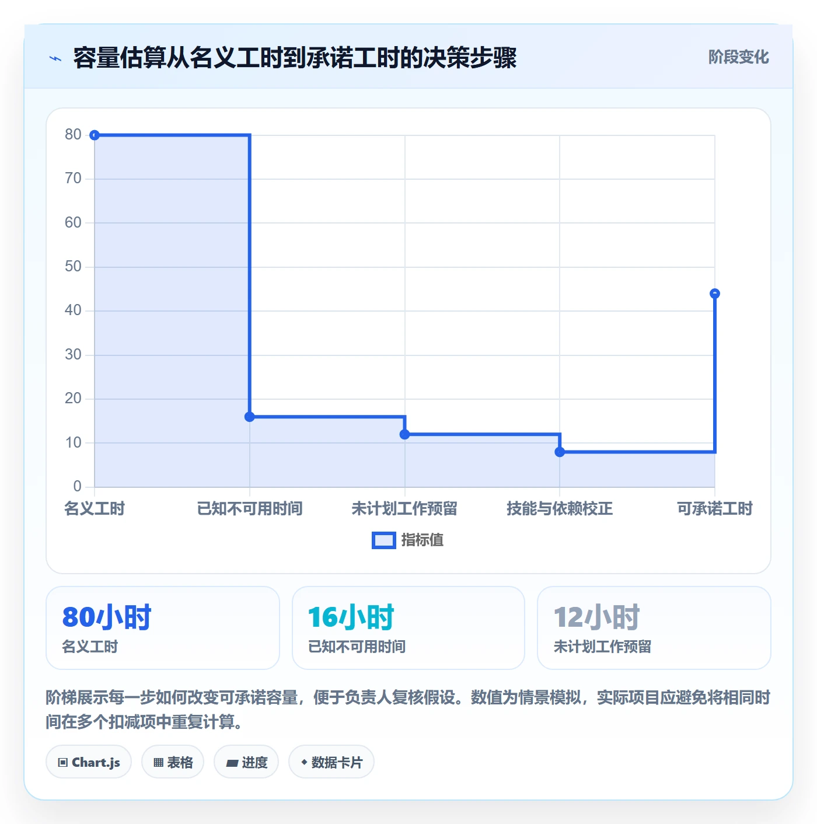The image size is (817, 824).
Task: Click the Chart.js tag chip
Action: tap(89, 762)
